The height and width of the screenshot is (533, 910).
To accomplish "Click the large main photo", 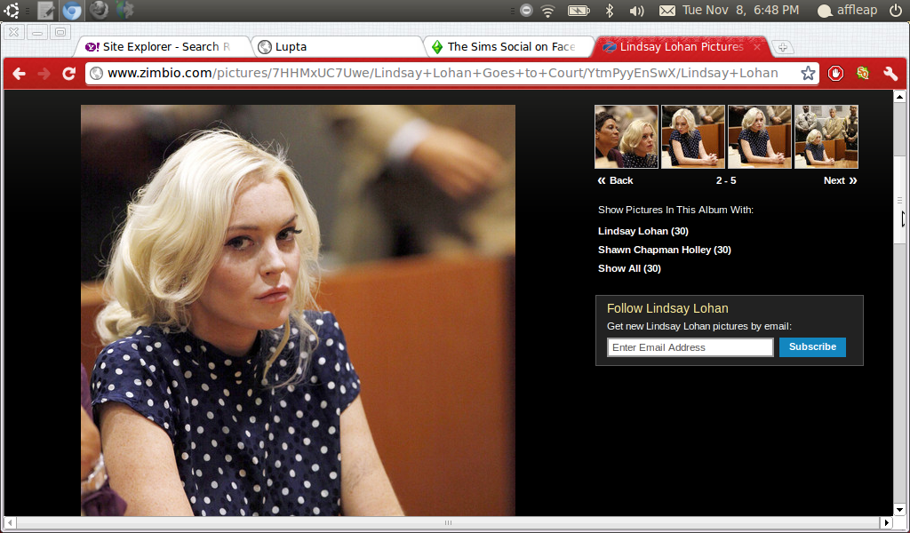I will (298, 310).
